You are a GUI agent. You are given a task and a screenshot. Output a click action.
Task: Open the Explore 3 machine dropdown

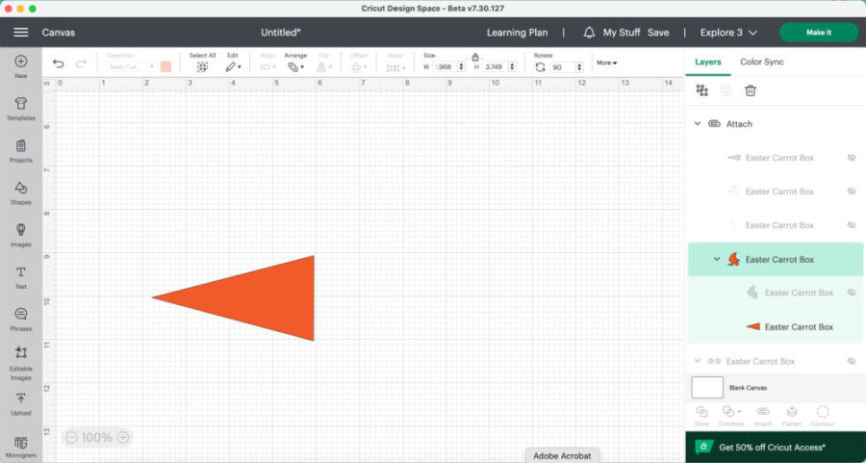tap(727, 32)
